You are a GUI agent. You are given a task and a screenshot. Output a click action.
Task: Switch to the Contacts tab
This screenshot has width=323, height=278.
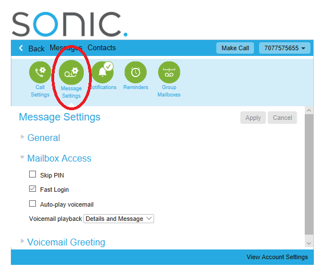(102, 48)
